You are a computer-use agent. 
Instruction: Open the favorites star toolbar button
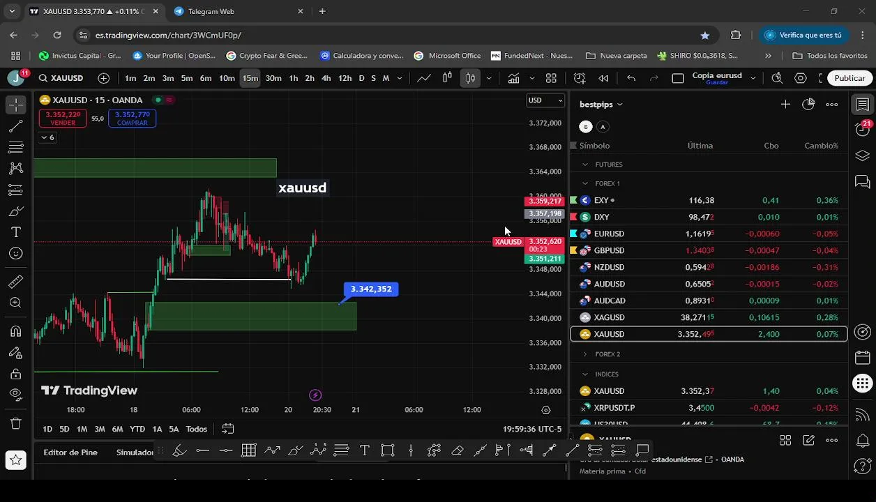pos(15,459)
